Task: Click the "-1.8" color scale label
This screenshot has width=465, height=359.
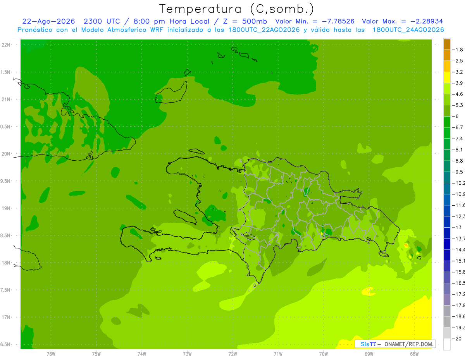Action: 458,50
